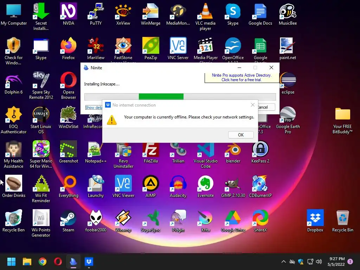
Task: Launch Greenshot from the desktop
Action: (x=69, y=152)
